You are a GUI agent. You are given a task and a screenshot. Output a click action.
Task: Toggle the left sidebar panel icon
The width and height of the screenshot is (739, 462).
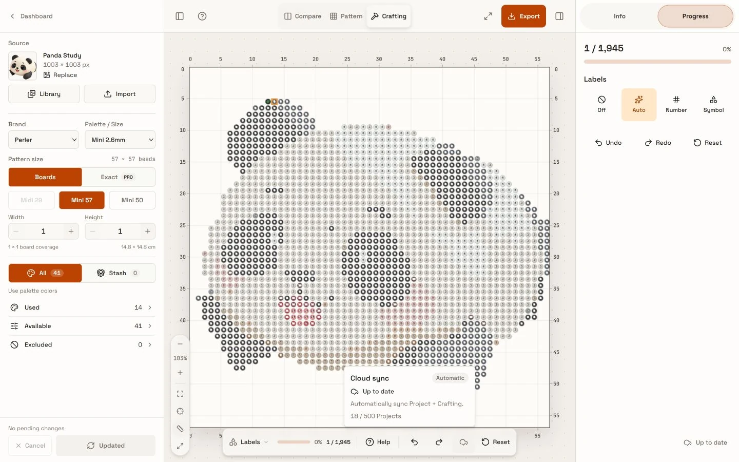[180, 16]
